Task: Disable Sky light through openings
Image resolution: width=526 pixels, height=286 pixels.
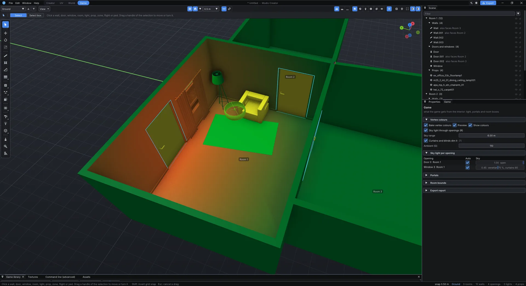Action: click(x=426, y=130)
